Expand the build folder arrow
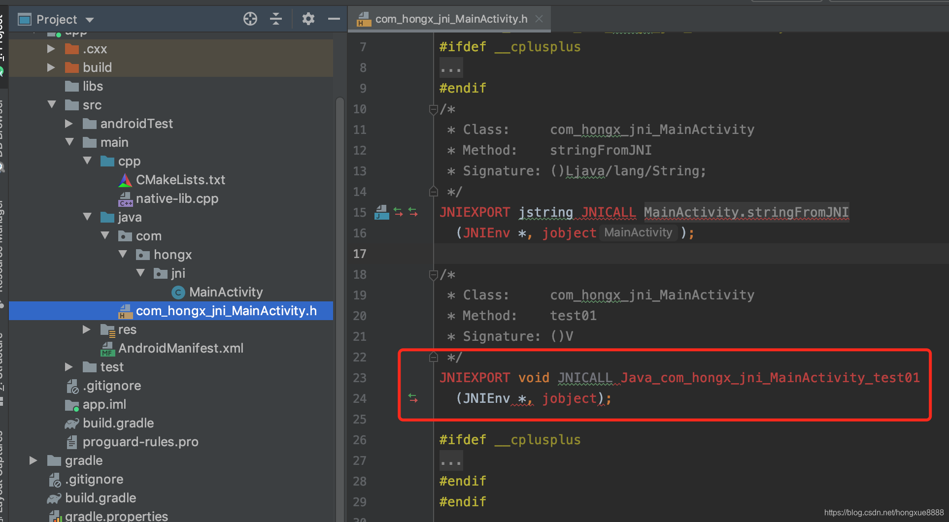The width and height of the screenshot is (949, 522). point(51,67)
